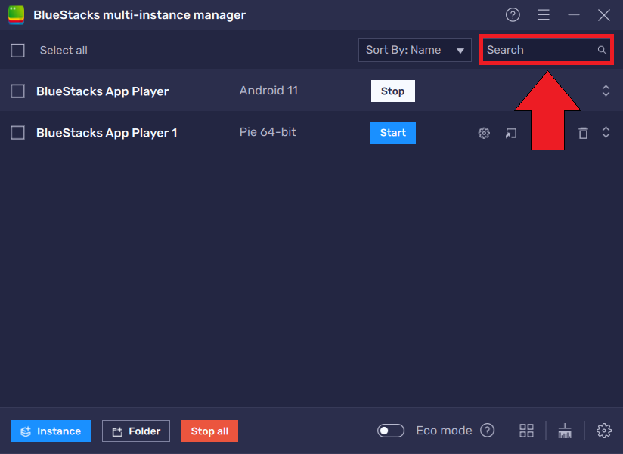The image size is (623, 454).
Task: Expand details for BlueStacks App Player 1
Action: coord(606,132)
